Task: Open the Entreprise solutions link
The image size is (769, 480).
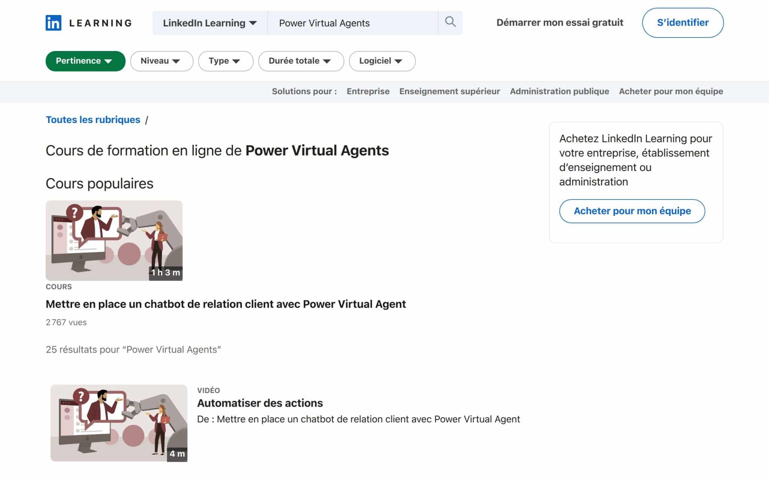Action: coord(368,91)
